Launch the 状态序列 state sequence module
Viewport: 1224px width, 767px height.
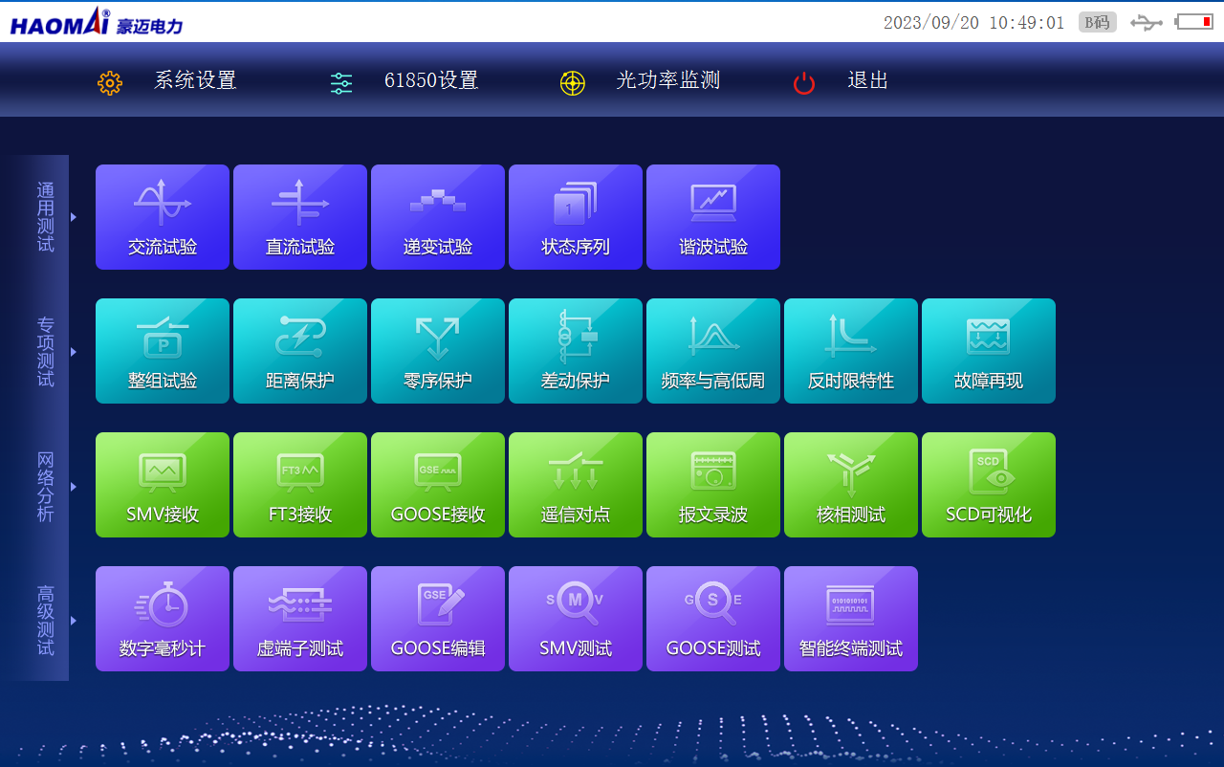[x=576, y=217]
